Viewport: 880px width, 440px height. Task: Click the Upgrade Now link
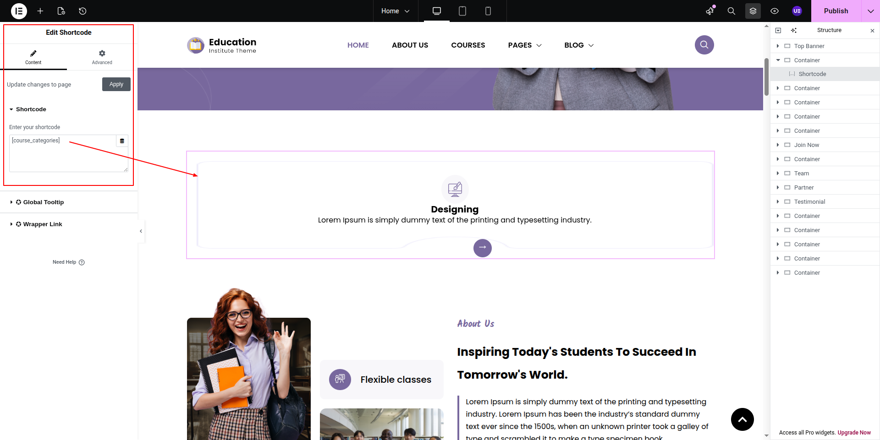point(854,433)
